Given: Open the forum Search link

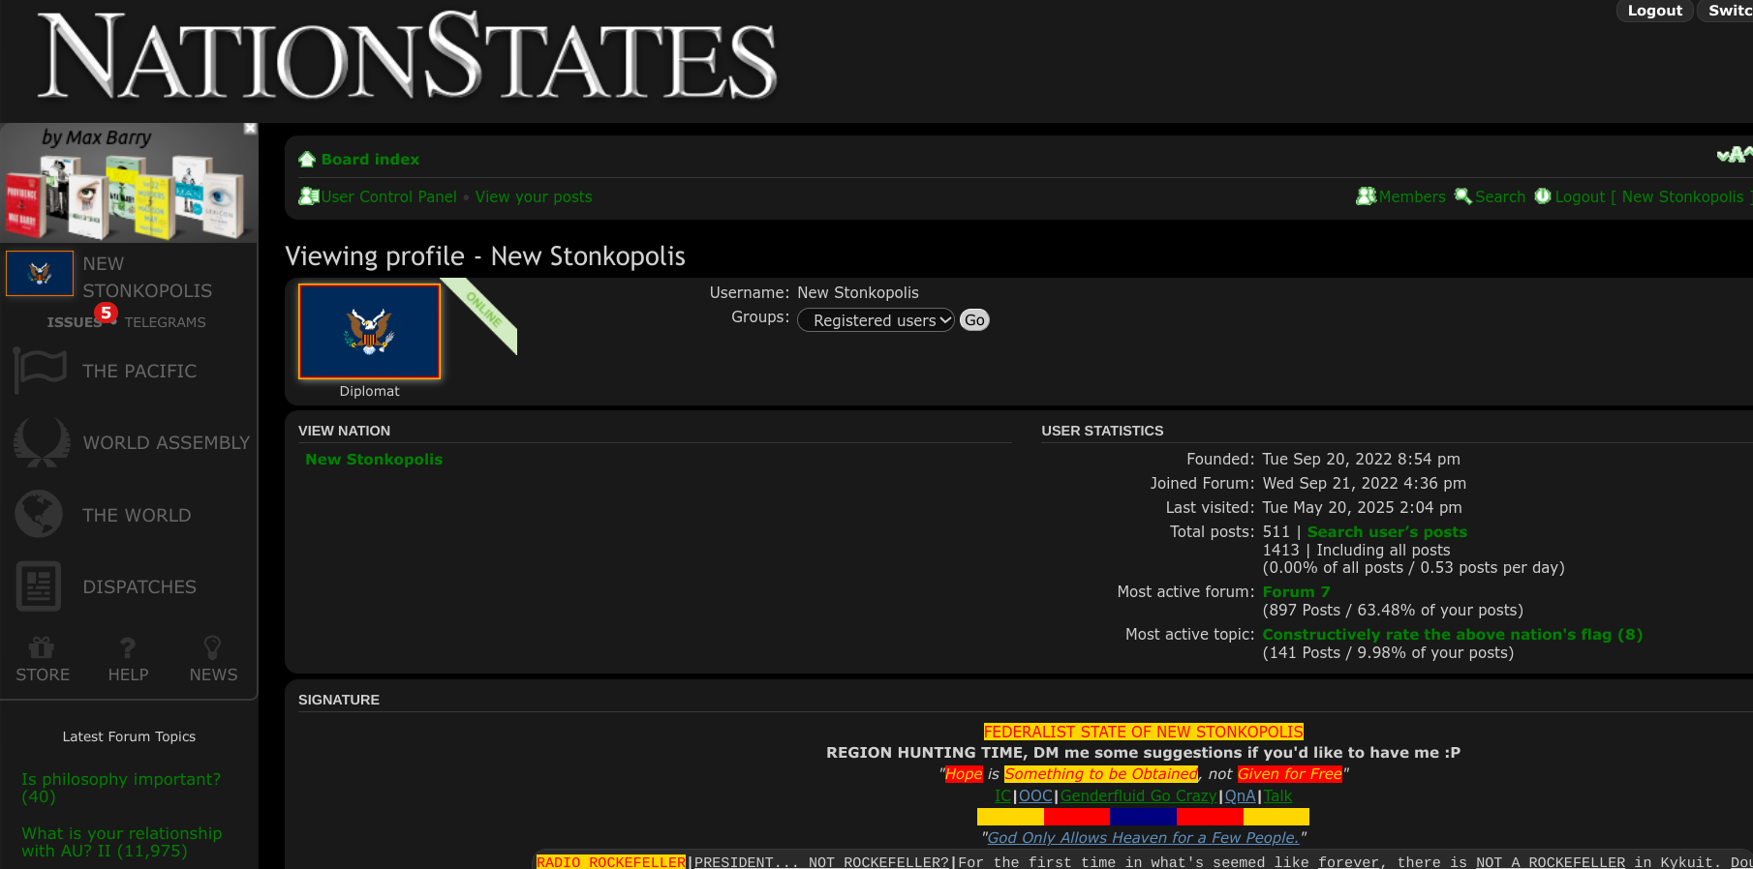Looking at the screenshot, I should tap(1500, 196).
